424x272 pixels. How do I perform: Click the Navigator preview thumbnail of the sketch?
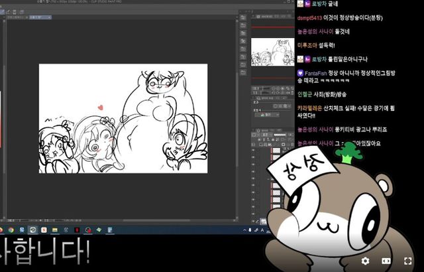pos(272,52)
